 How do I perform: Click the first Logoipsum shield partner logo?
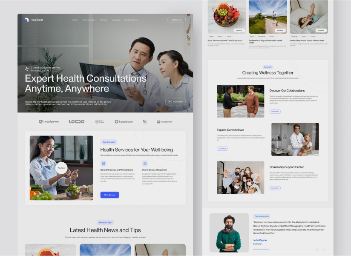49,121
